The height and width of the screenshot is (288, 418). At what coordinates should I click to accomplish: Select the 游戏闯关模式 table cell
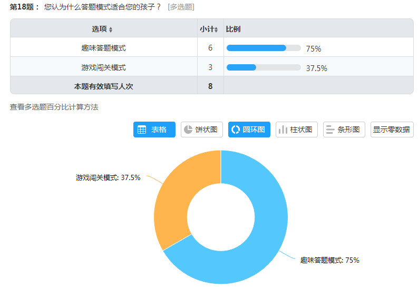(104, 67)
